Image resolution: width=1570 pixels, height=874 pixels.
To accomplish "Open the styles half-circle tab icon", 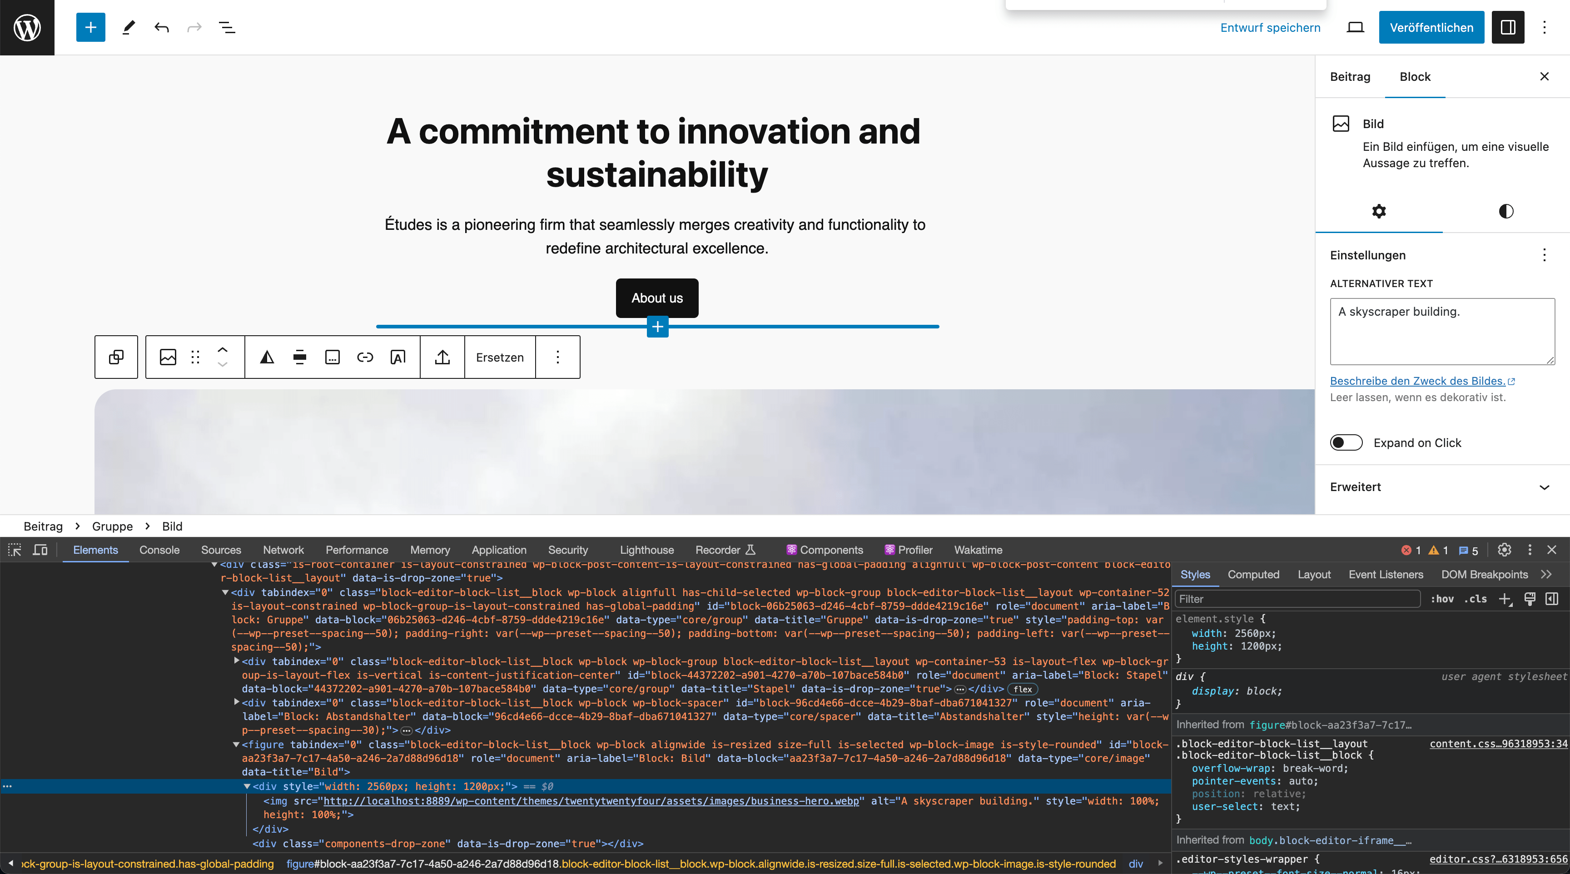I will pos(1505,212).
